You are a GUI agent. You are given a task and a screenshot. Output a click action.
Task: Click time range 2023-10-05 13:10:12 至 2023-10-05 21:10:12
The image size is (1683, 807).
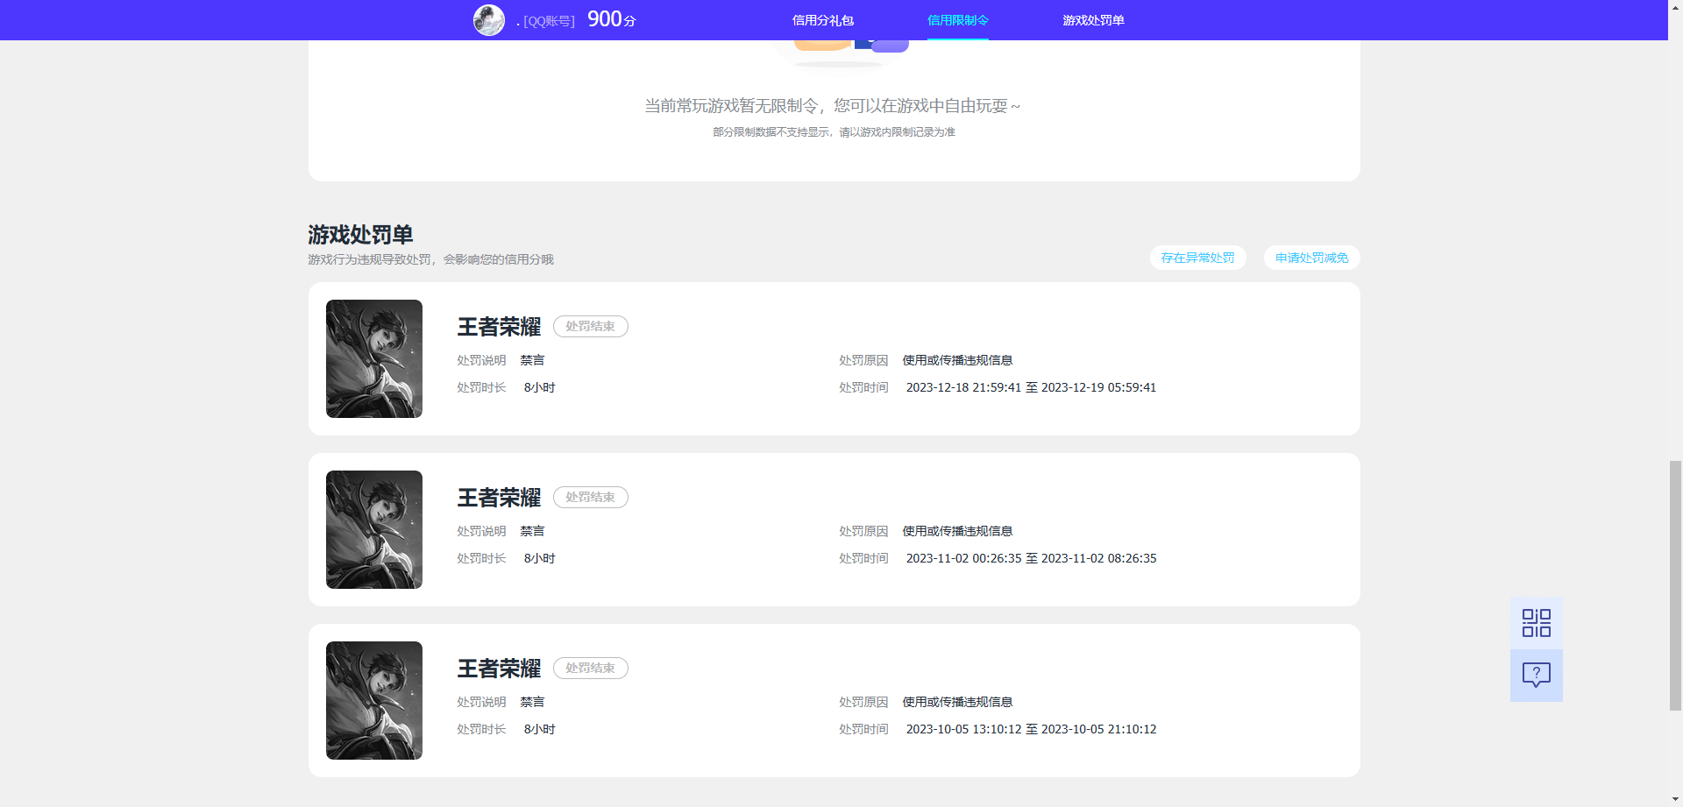1031,729
